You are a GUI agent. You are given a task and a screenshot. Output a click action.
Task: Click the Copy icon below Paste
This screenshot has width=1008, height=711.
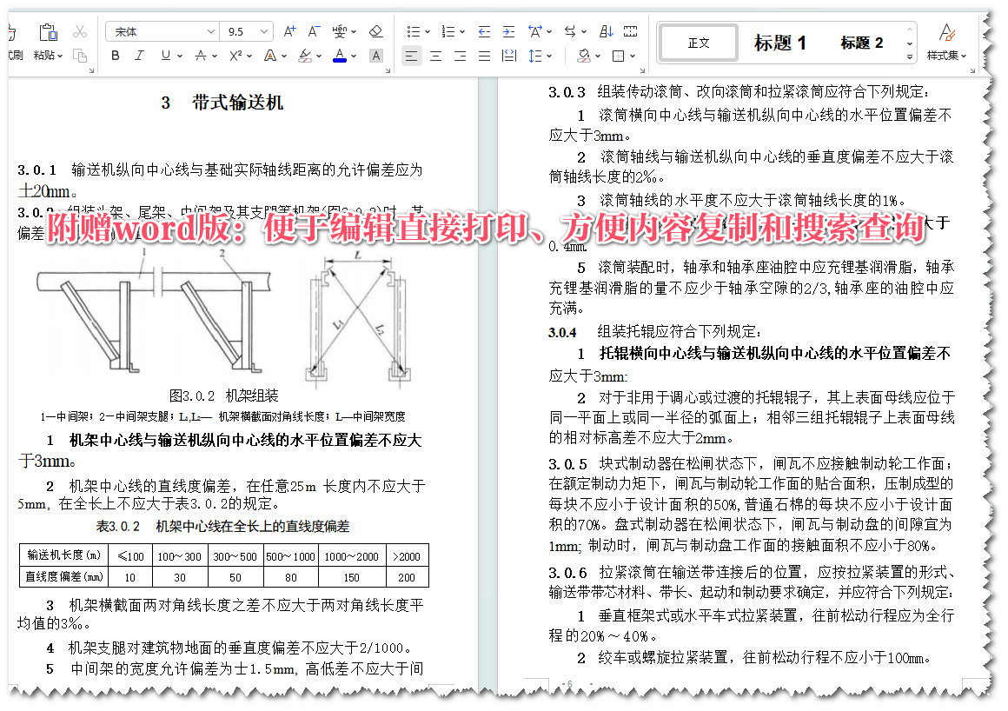pos(79,55)
